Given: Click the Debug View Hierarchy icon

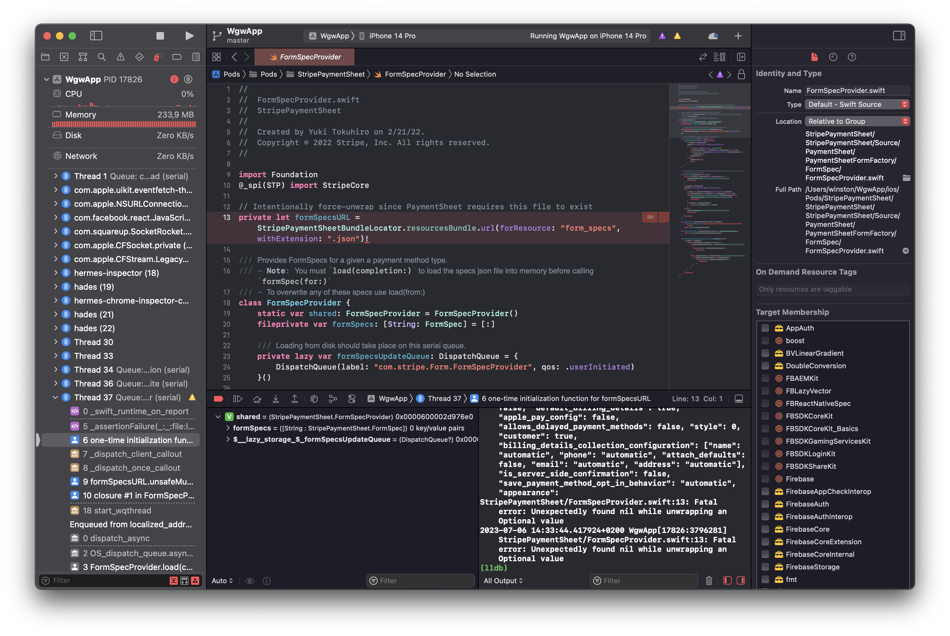Looking at the screenshot, I should (314, 399).
